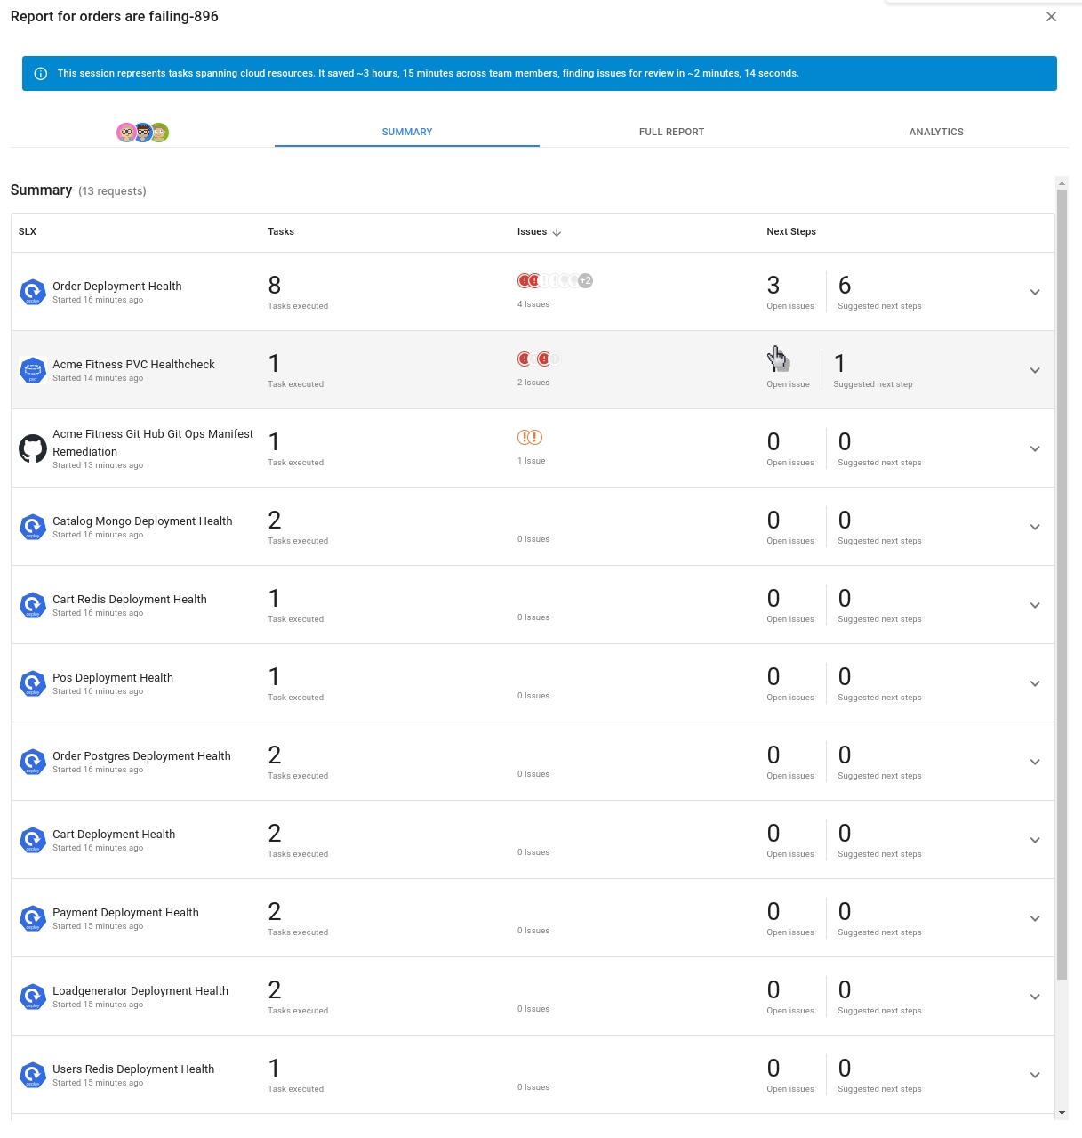Close the report dialog

(x=1051, y=17)
